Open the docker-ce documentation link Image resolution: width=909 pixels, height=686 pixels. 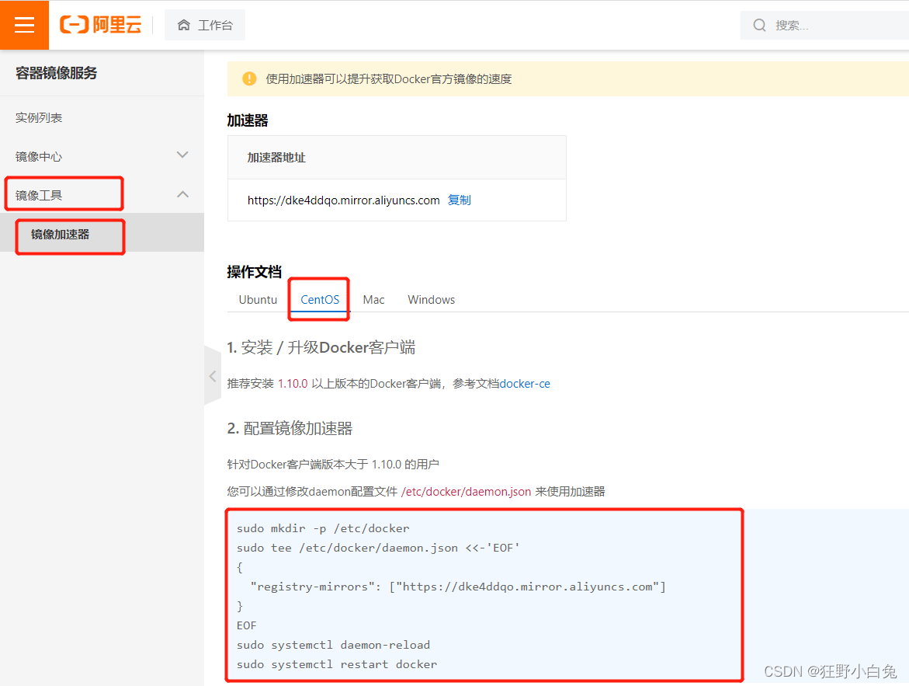(525, 384)
